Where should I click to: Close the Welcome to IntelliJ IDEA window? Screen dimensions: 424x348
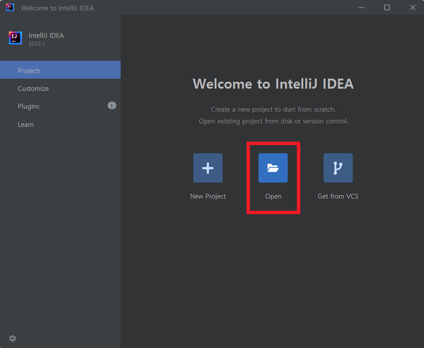[412, 7]
